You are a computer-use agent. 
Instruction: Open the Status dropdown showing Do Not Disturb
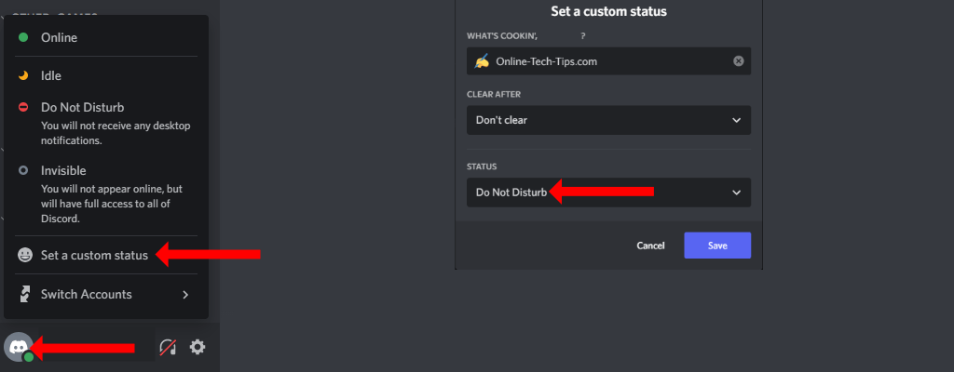[x=608, y=193]
